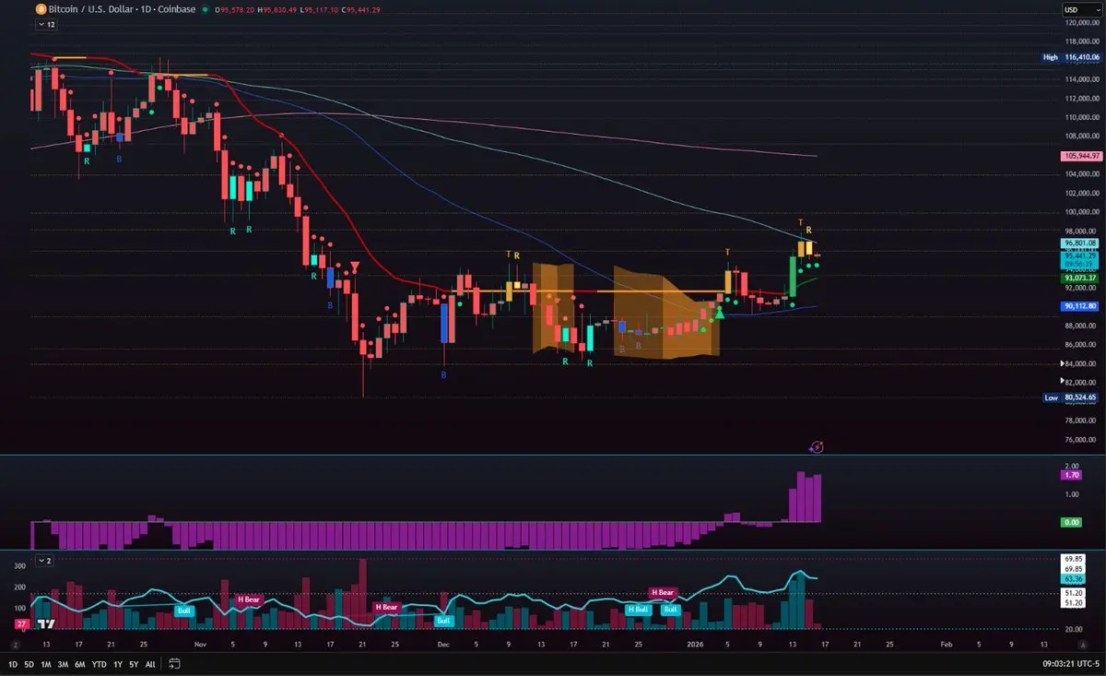
Task: Click the 2026 label on time axis
Action: (694, 646)
